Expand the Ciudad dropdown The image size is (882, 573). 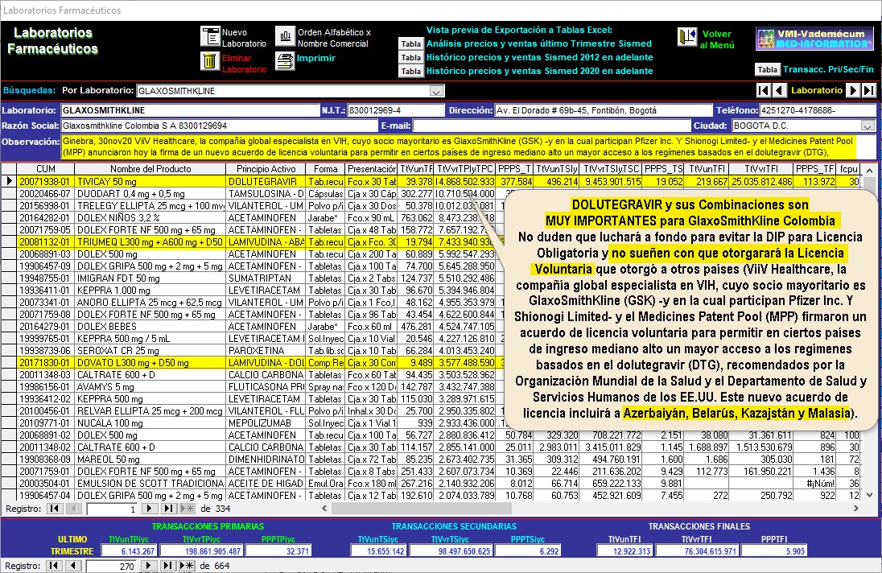pyautogui.click(x=868, y=126)
